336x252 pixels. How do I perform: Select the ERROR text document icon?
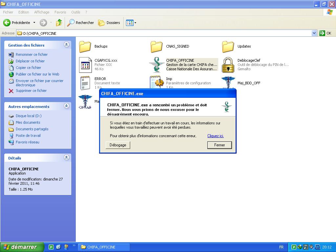85,83
